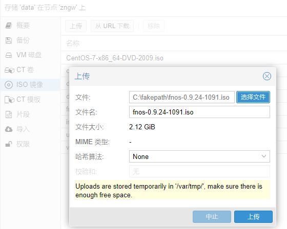Click the 概要 summary book icon
Image resolution: width=287 pixels, height=229 pixels.
point(9,26)
